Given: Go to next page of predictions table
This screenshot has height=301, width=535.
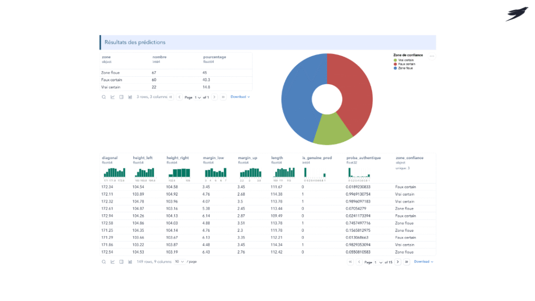Looking at the screenshot, I should [x=398, y=262].
